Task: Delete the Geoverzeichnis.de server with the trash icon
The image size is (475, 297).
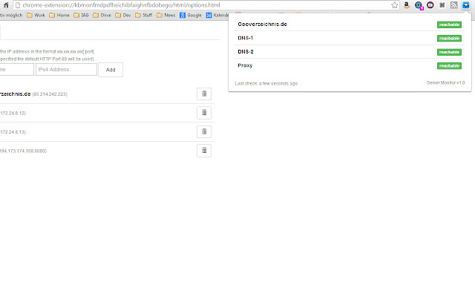Action: [204, 94]
